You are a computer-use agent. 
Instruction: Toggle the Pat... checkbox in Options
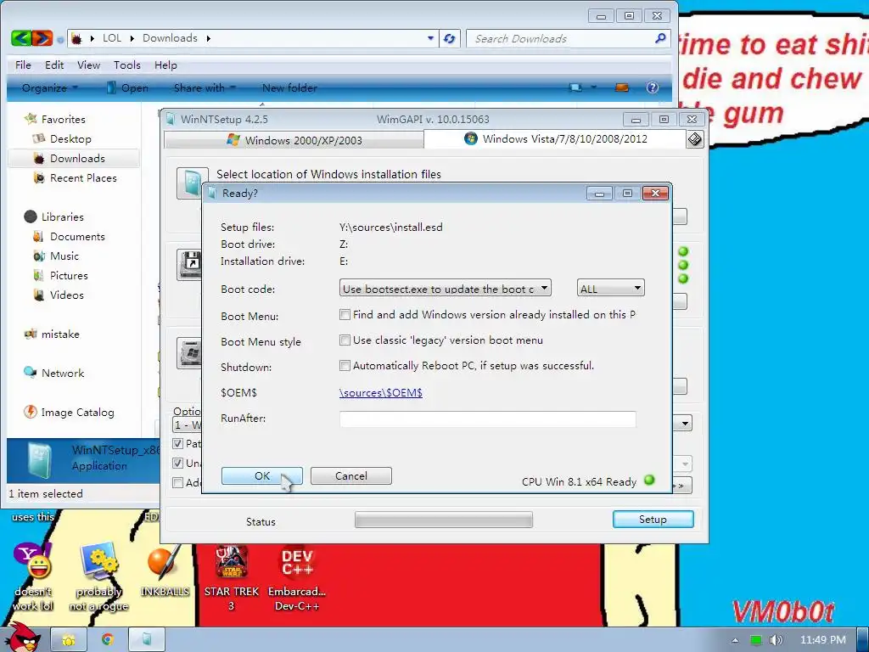[x=178, y=443]
